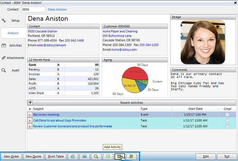Email Acme@ddisys.com link
Viewport: 238px width, 161px height.
point(124,50)
